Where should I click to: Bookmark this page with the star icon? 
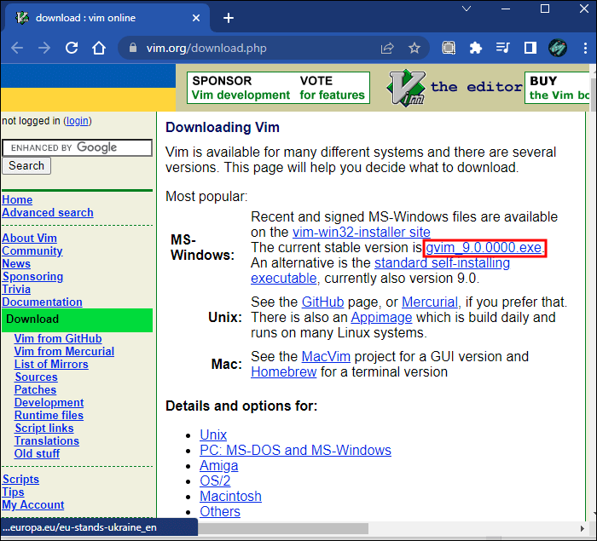pos(414,48)
